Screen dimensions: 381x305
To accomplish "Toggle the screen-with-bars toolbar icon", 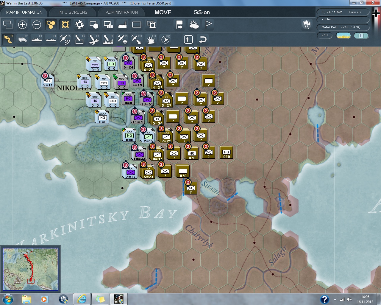I will (108, 24).
